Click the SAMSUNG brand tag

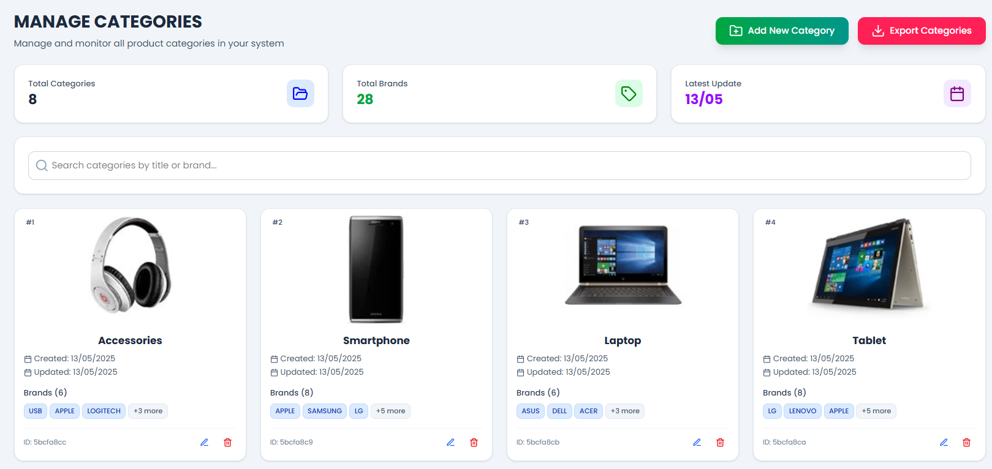[x=325, y=411]
